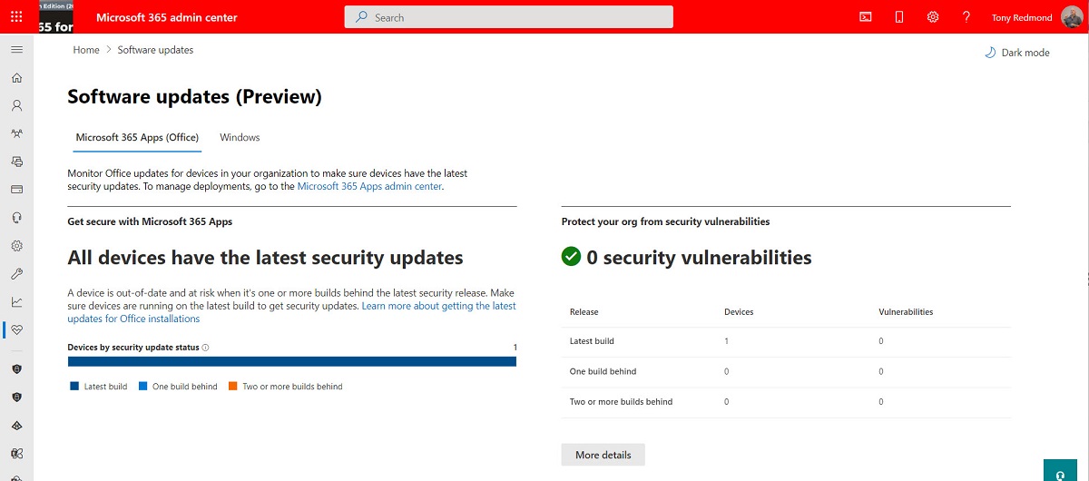Select Microsoft 365 Apps (Office) tab
The width and height of the screenshot is (1089, 481).
(x=137, y=138)
